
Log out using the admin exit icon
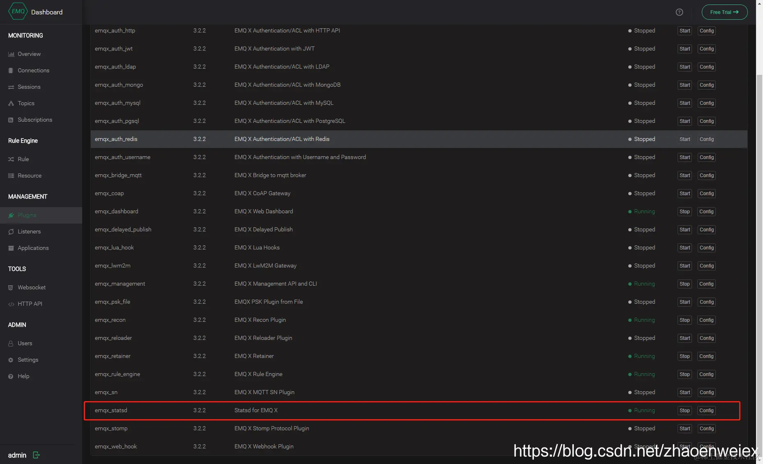pyautogui.click(x=36, y=455)
